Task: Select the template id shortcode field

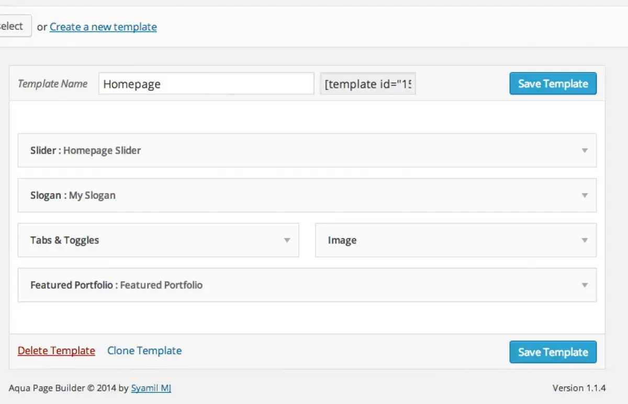Action: (368, 84)
